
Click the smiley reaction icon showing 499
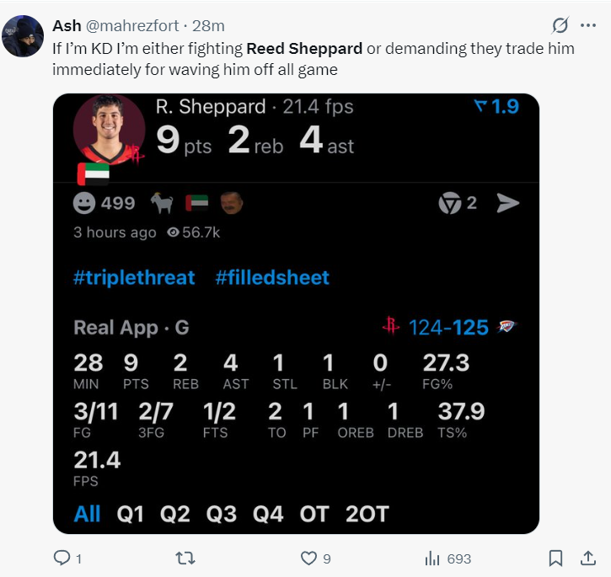(x=84, y=203)
